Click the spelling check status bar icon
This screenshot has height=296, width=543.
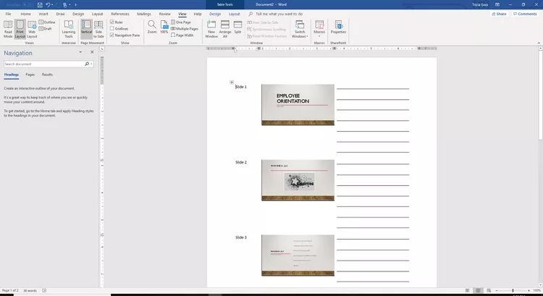click(44, 290)
